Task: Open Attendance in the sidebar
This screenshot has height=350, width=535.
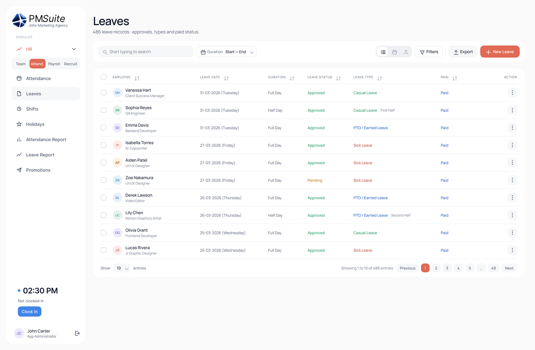Action: tap(46, 78)
